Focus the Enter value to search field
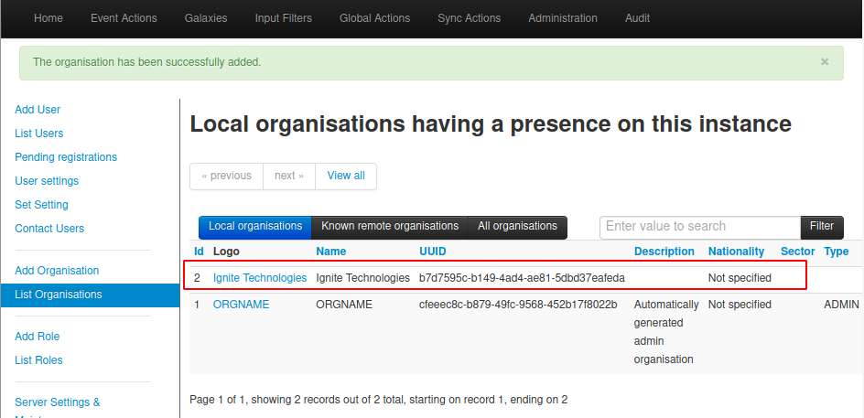This screenshot has width=864, height=418. (x=700, y=227)
